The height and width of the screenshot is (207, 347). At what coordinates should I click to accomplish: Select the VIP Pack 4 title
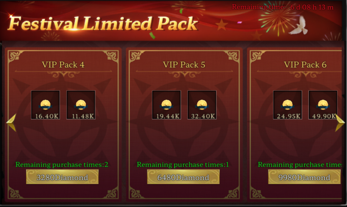(x=63, y=65)
